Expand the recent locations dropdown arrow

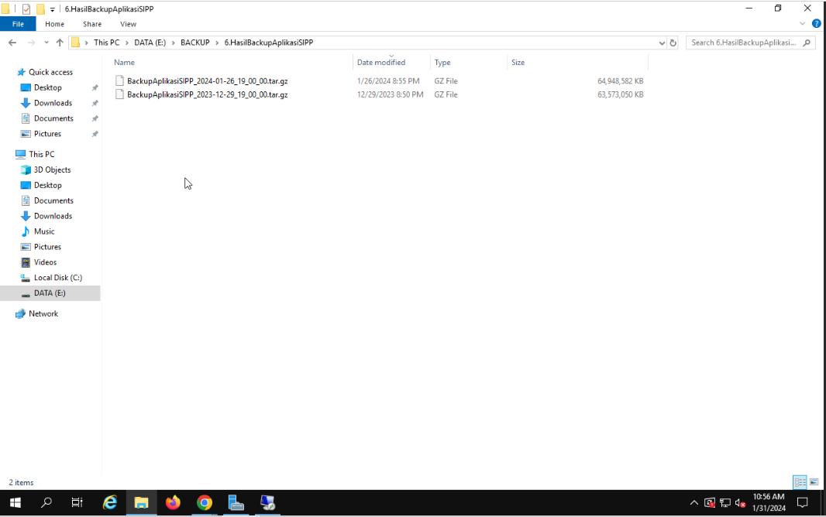pos(46,42)
